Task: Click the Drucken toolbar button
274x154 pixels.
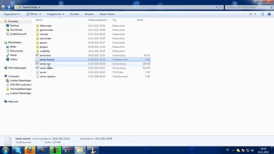Action: pos(74,14)
